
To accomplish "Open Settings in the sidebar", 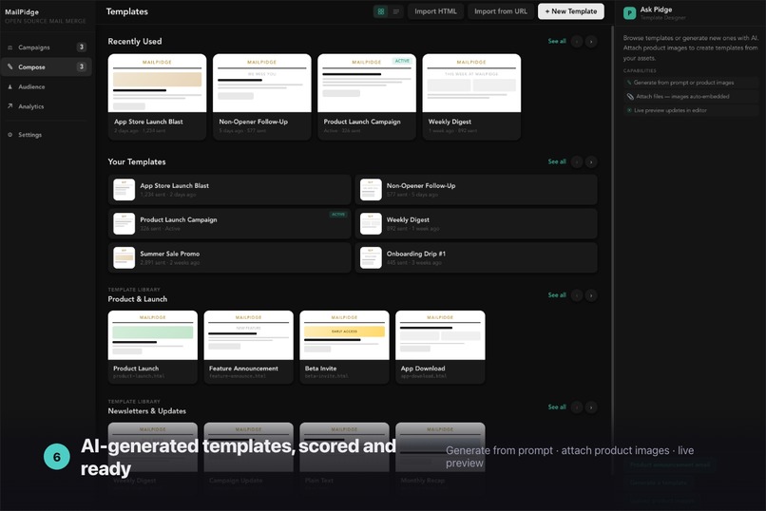I will pyautogui.click(x=47, y=135).
